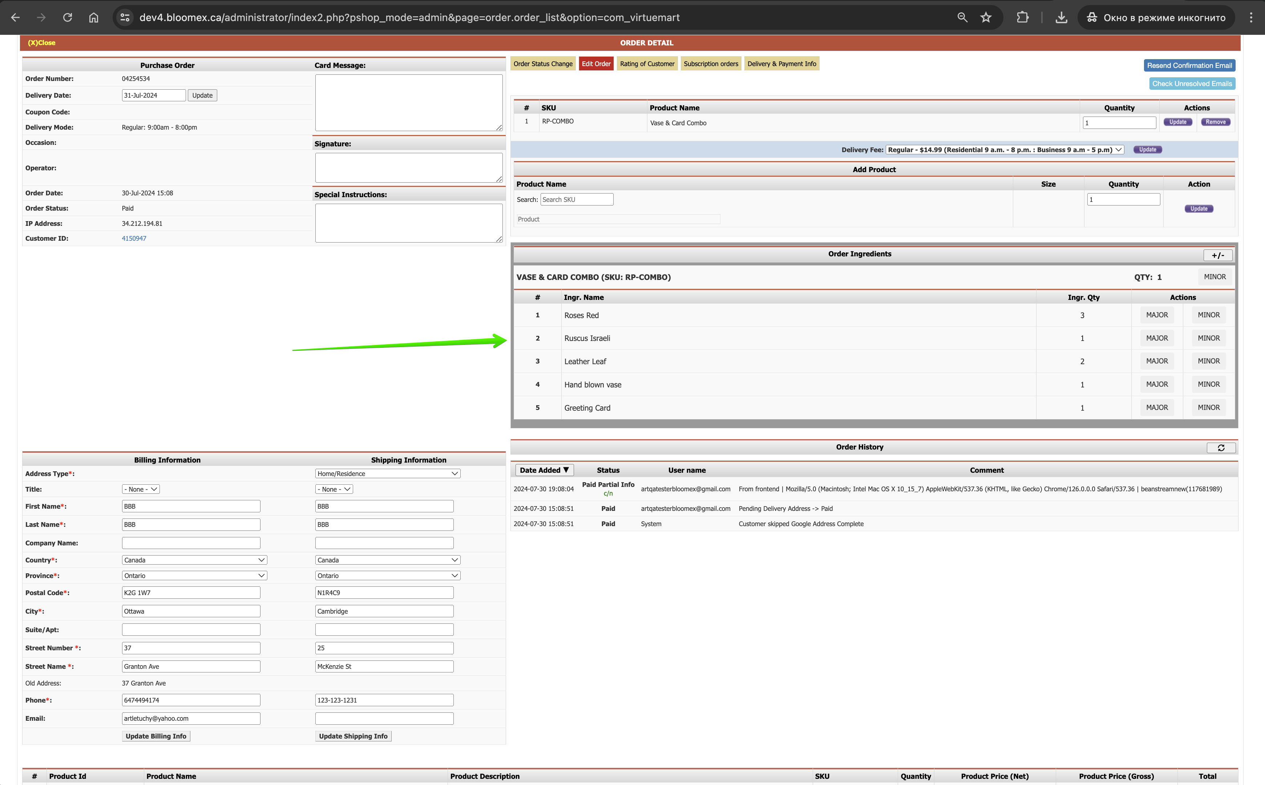The width and height of the screenshot is (1265, 785).
Task: Open the downloads icon in browser toolbar
Action: [x=1061, y=18]
